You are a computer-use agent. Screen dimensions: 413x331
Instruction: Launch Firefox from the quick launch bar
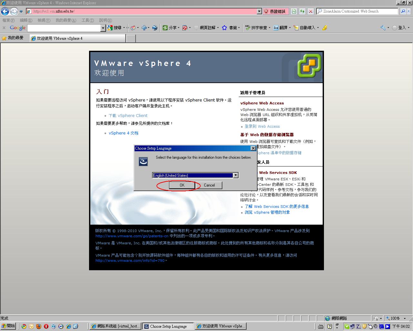38,326
